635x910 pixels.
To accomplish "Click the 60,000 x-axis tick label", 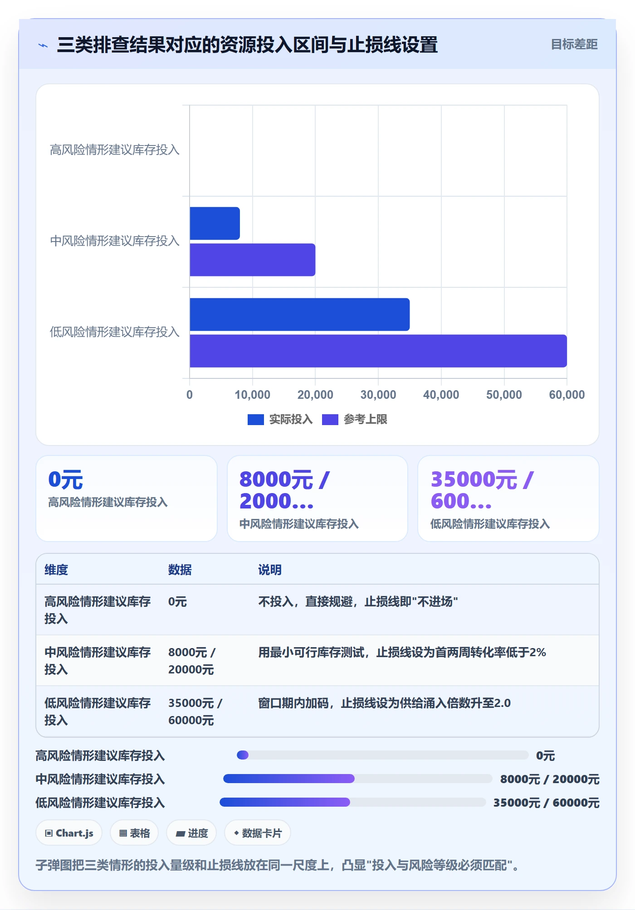I will (567, 395).
